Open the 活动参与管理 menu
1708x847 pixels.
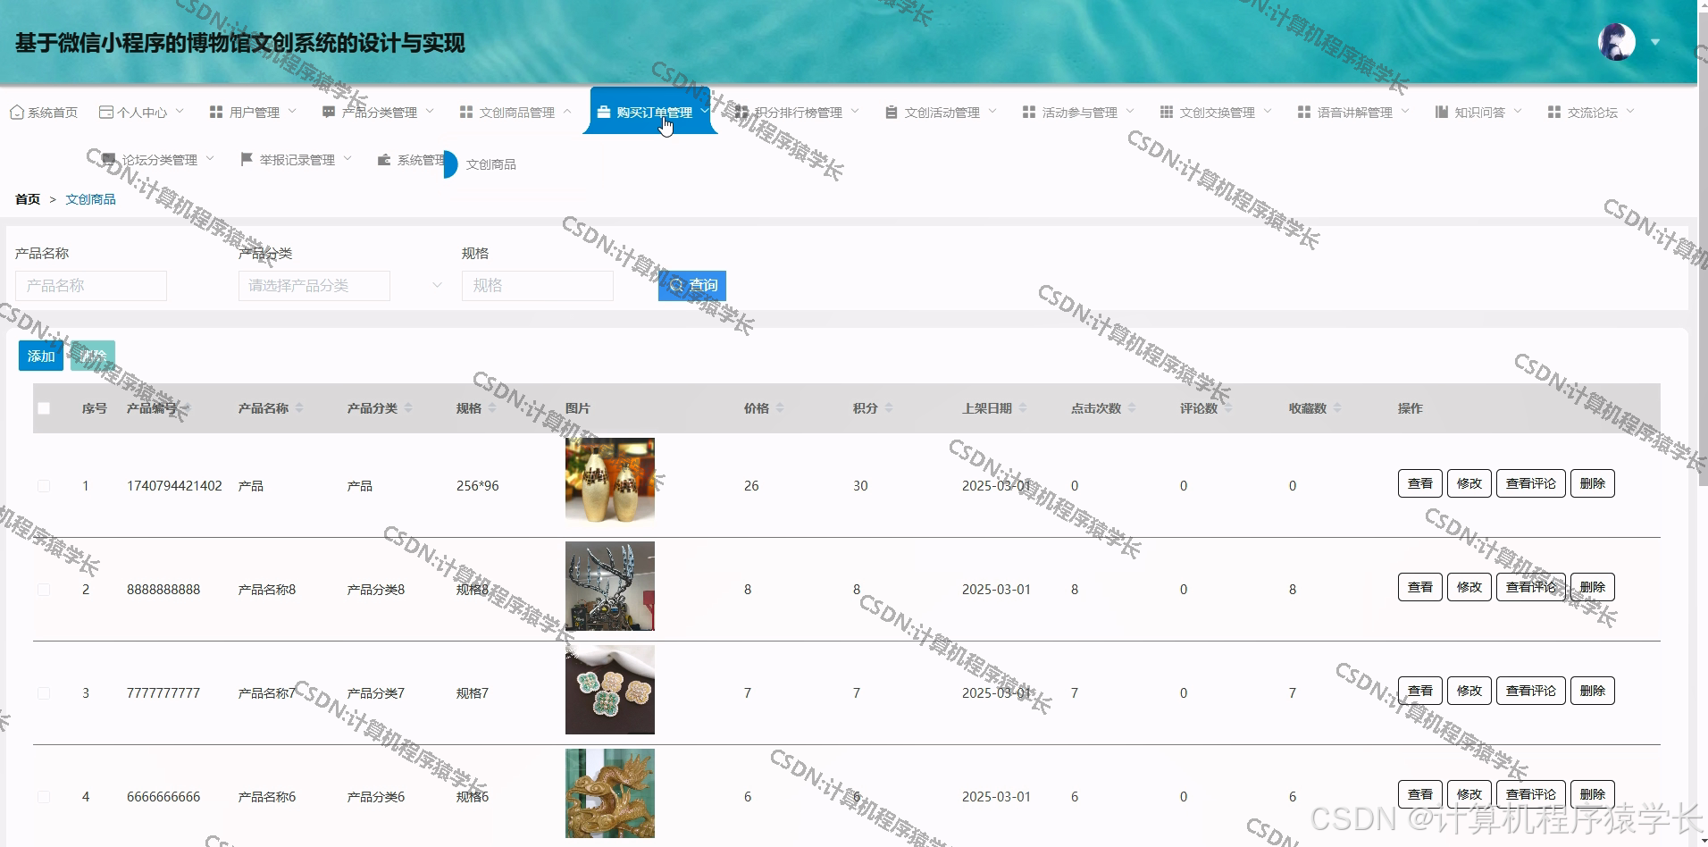pyautogui.click(x=1077, y=113)
